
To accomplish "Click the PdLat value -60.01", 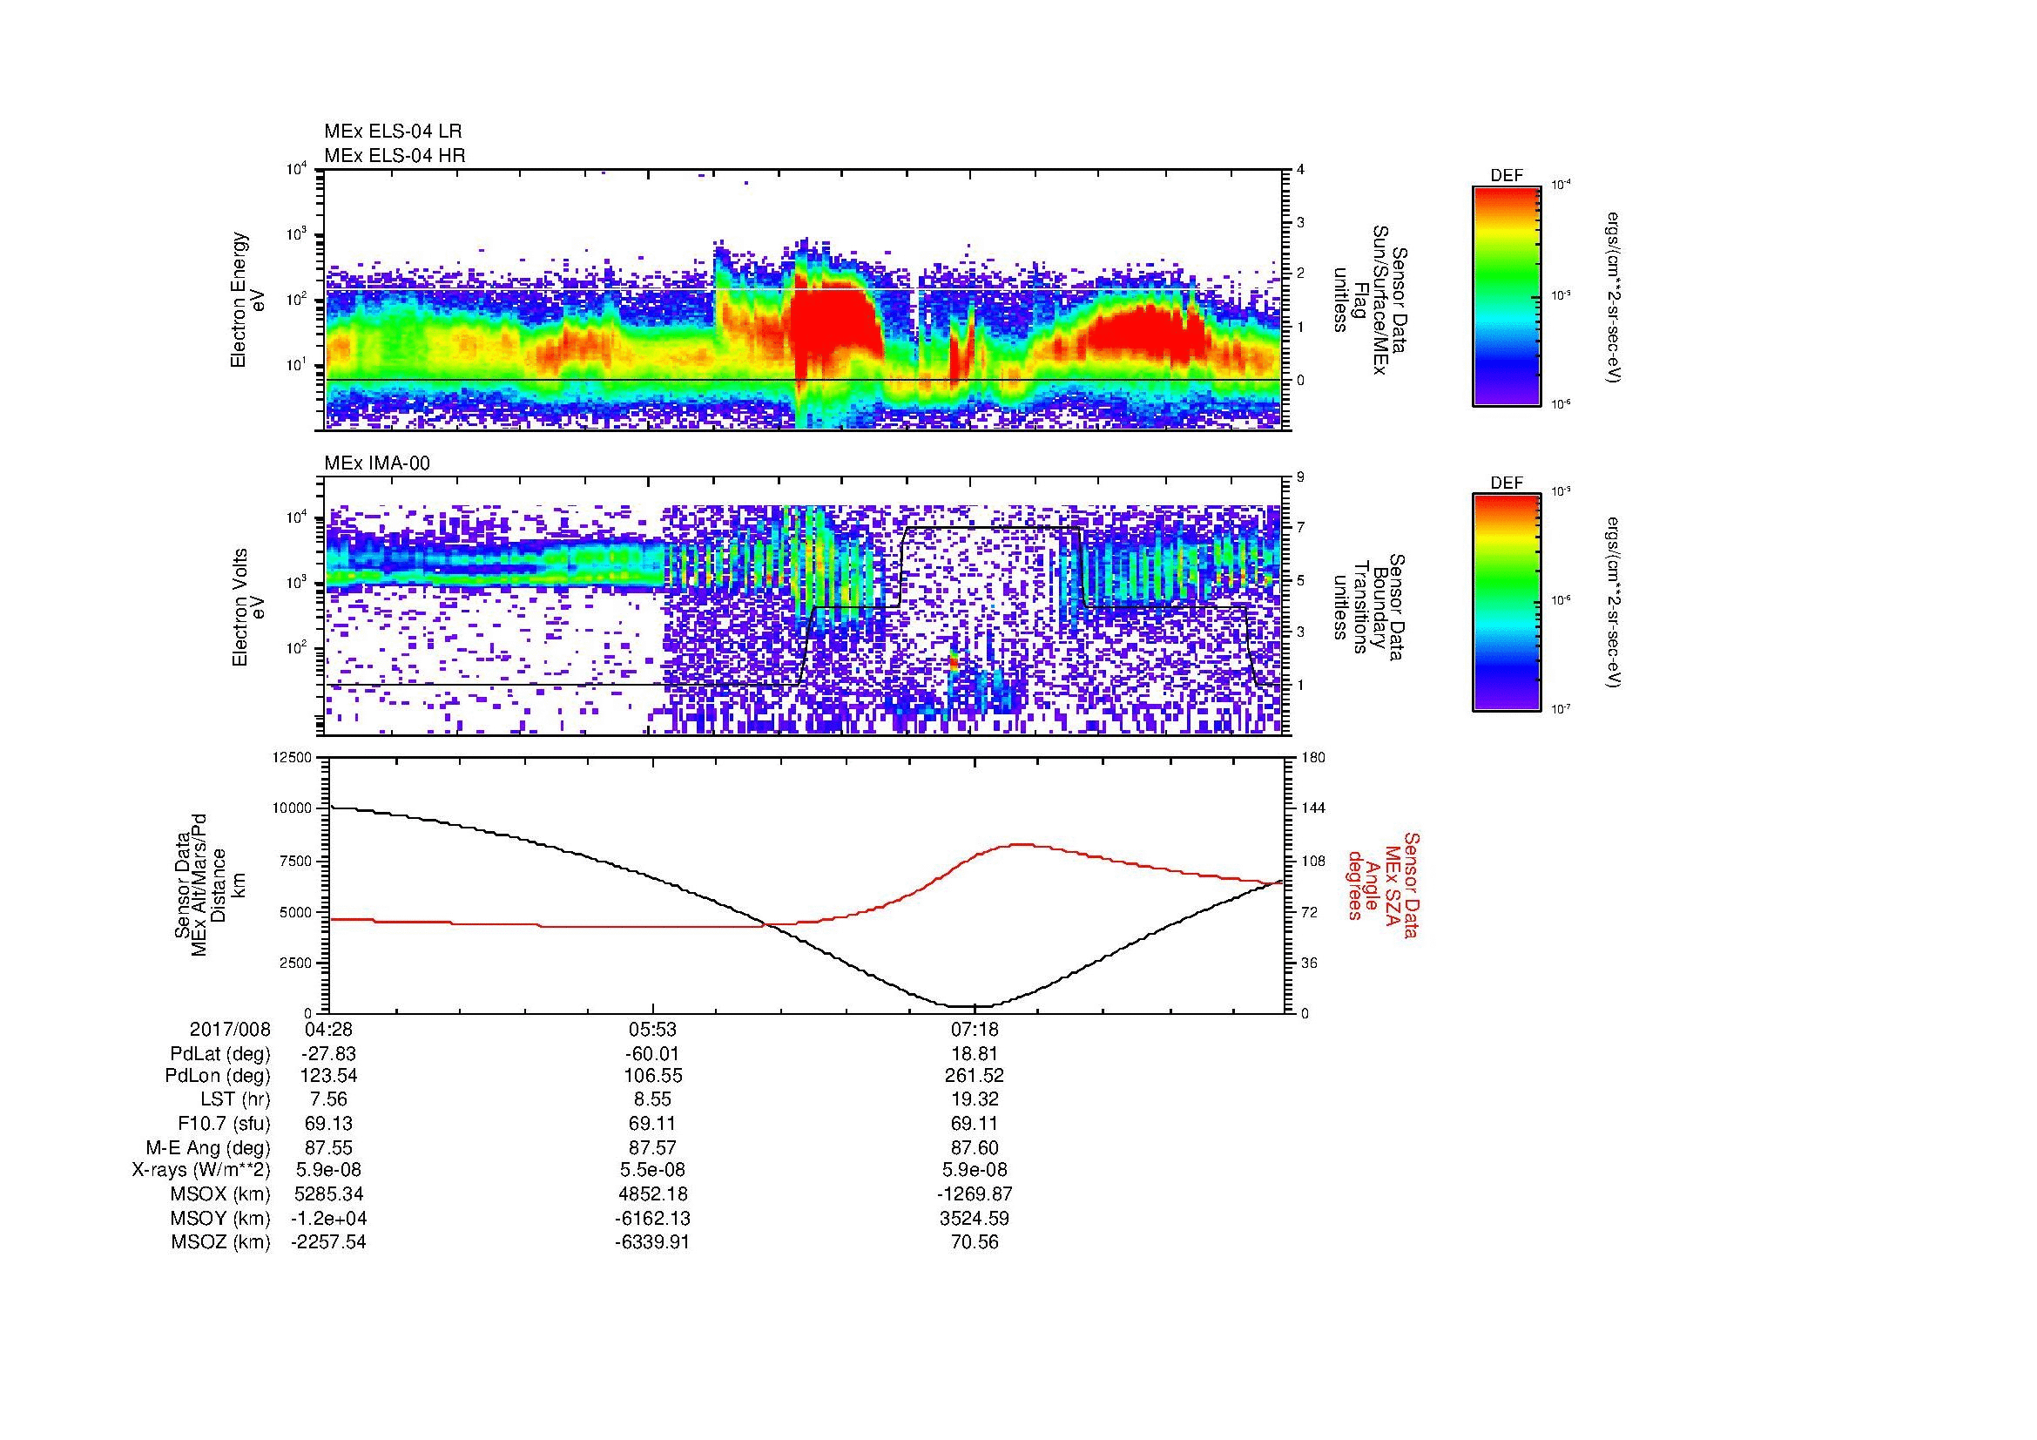I will coord(652,1054).
